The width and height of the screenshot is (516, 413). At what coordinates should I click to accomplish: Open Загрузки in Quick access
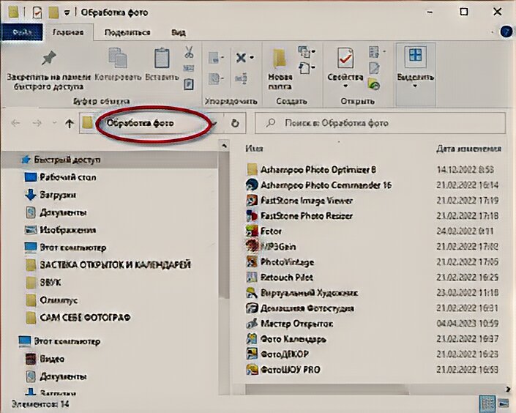pyautogui.click(x=51, y=195)
